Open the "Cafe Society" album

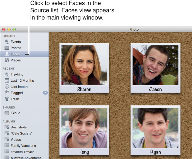click(x=21, y=133)
